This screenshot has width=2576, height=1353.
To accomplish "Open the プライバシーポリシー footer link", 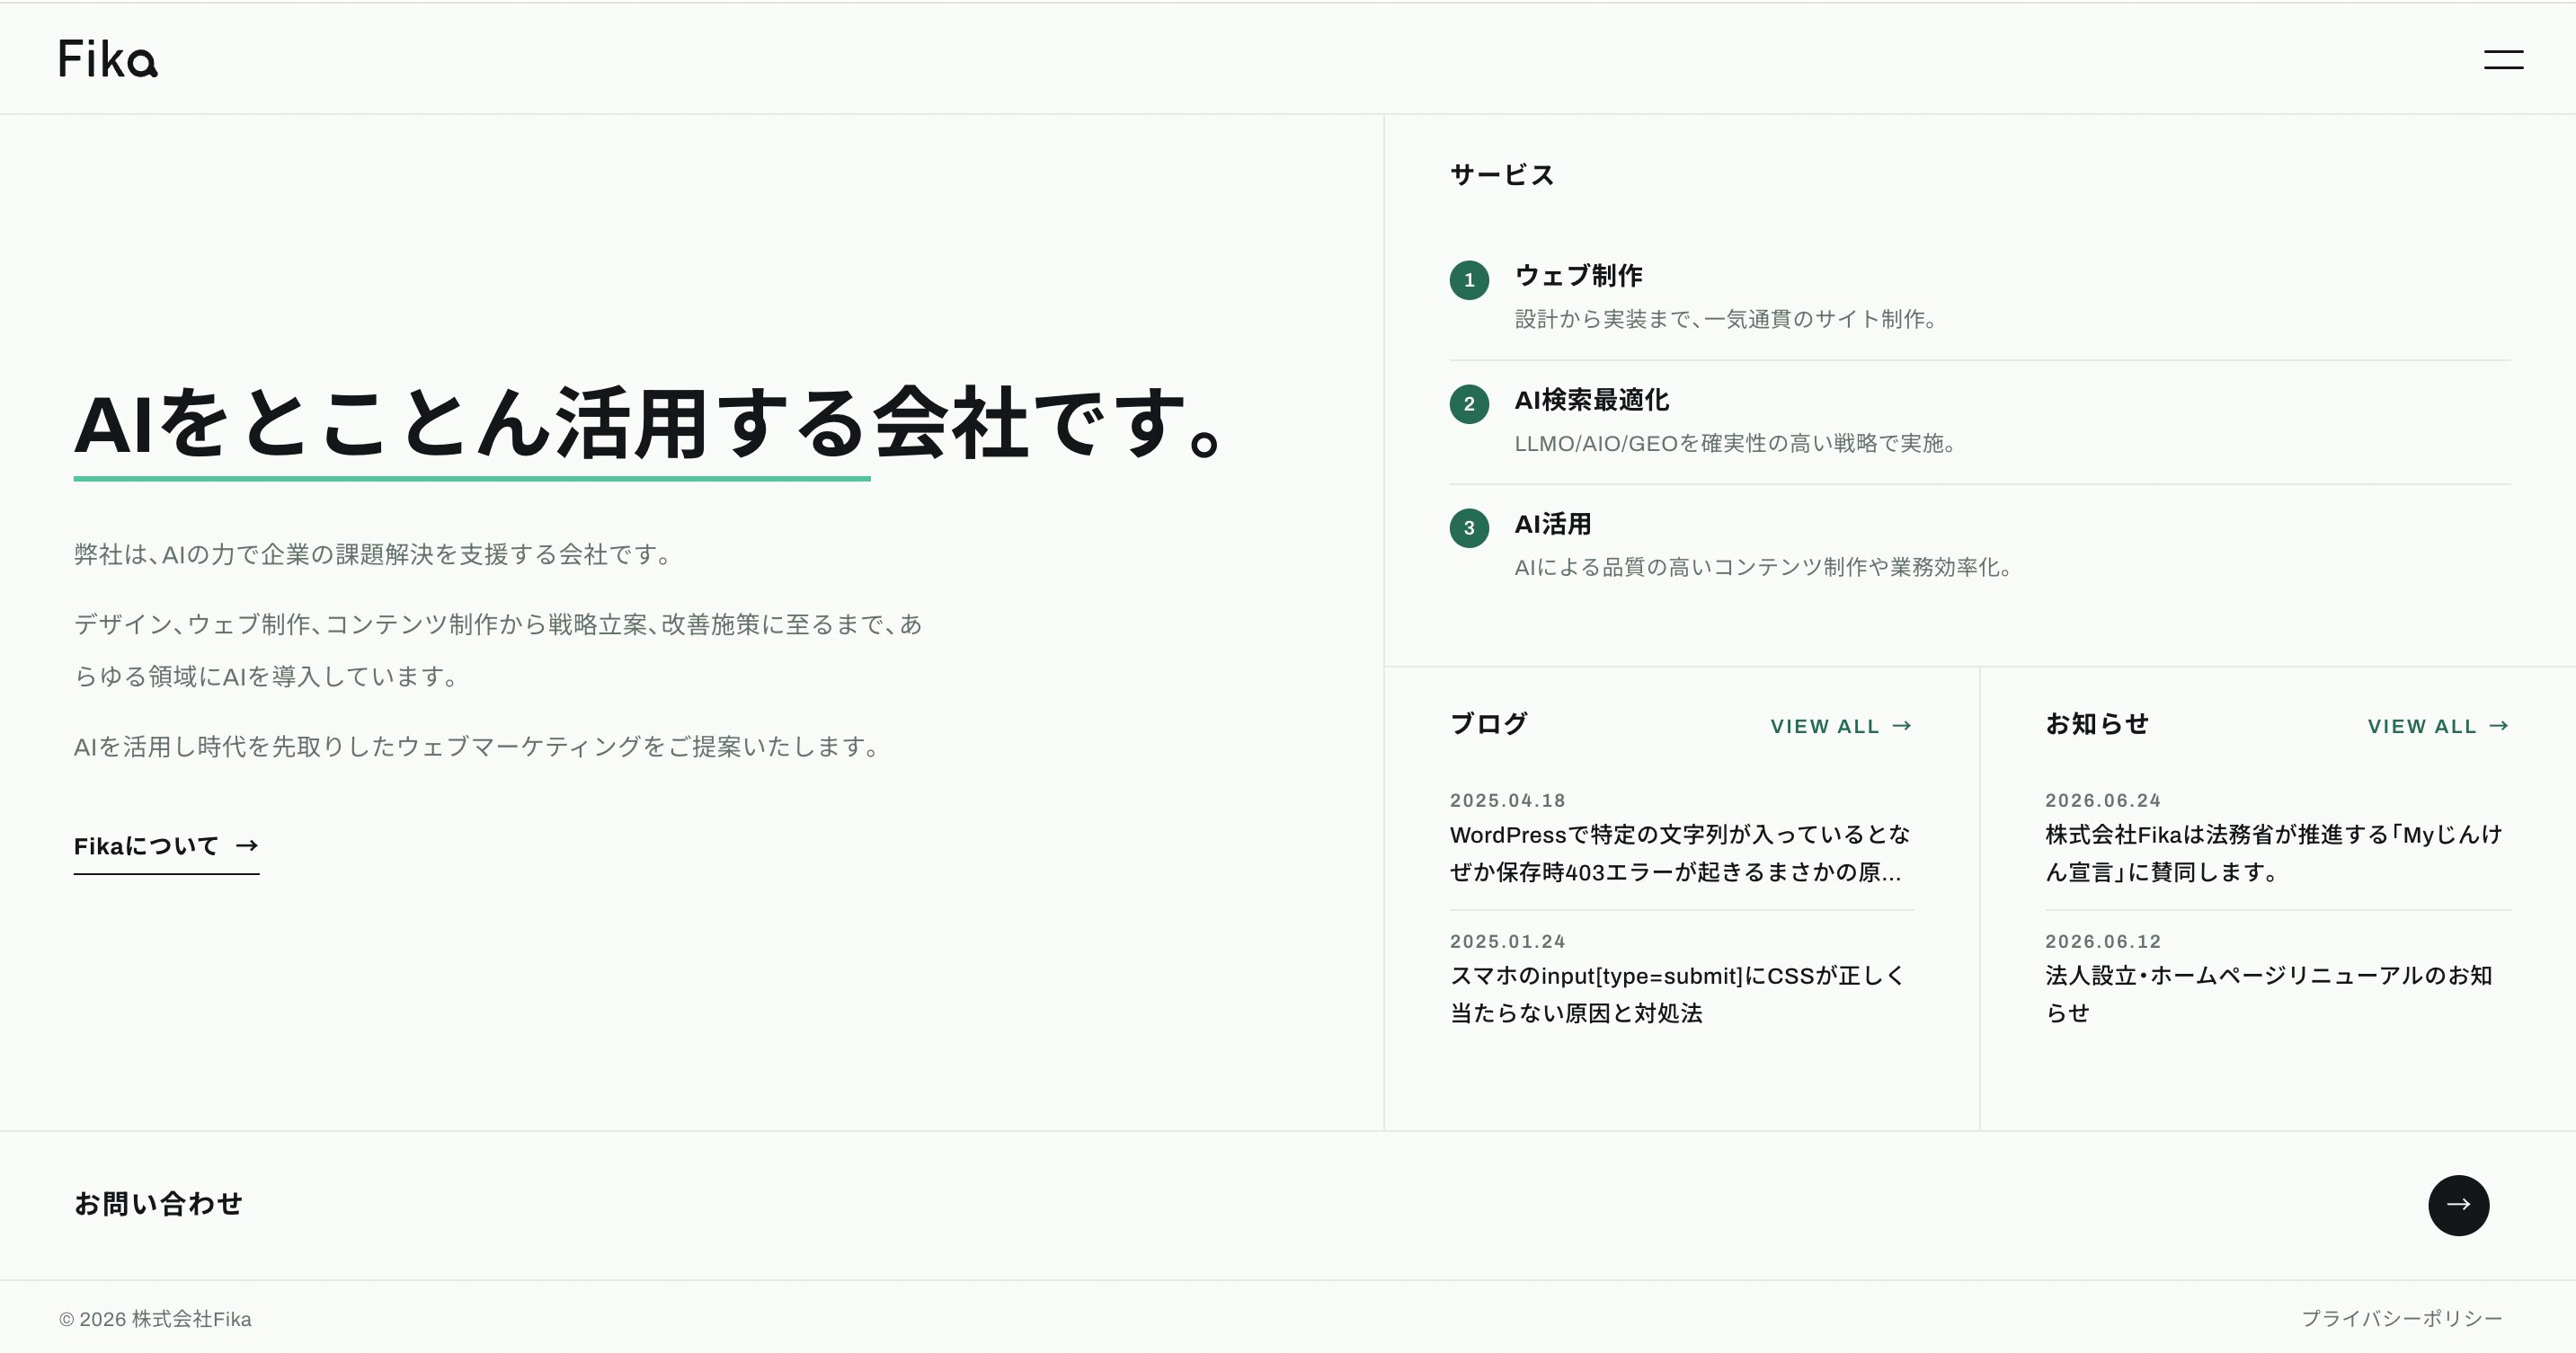I will (2402, 1319).
